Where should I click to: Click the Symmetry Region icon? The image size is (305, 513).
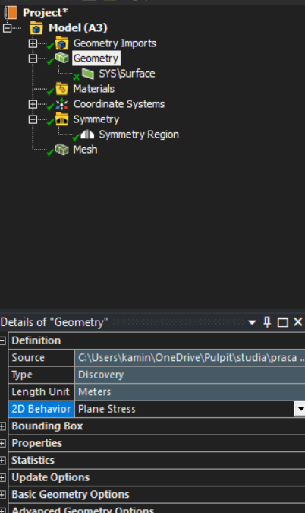(x=87, y=135)
